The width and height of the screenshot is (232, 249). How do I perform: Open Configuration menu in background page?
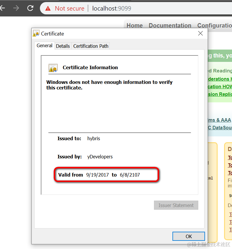click(x=214, y=26)
